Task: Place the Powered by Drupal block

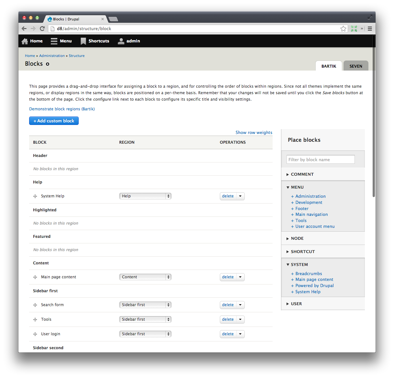Action: [x=312, y=285]
